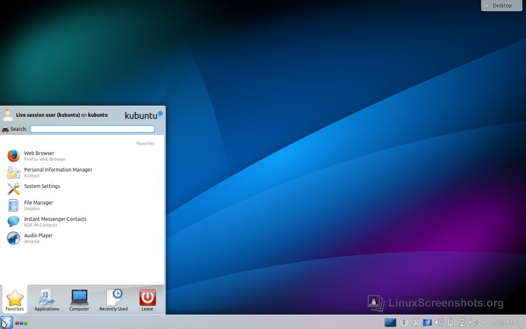Click the Desktop toolbox button
The height and width of the screenshot is (329, 526).
(502, 5)
